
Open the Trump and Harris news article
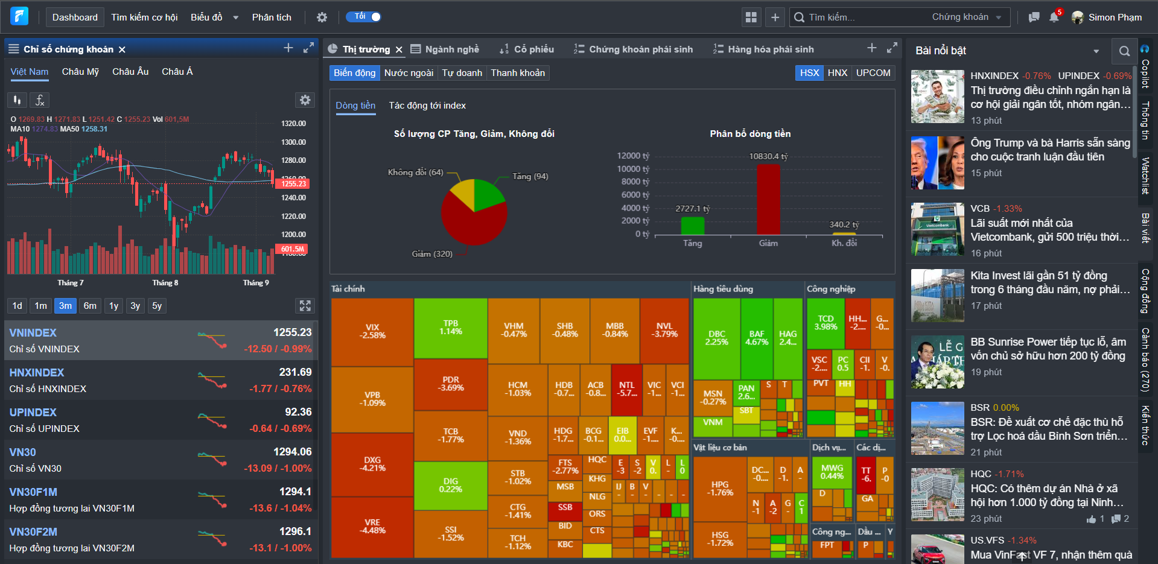(x=1050, y=150)
